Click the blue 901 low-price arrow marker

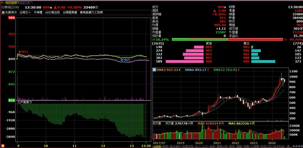point(125,60)
